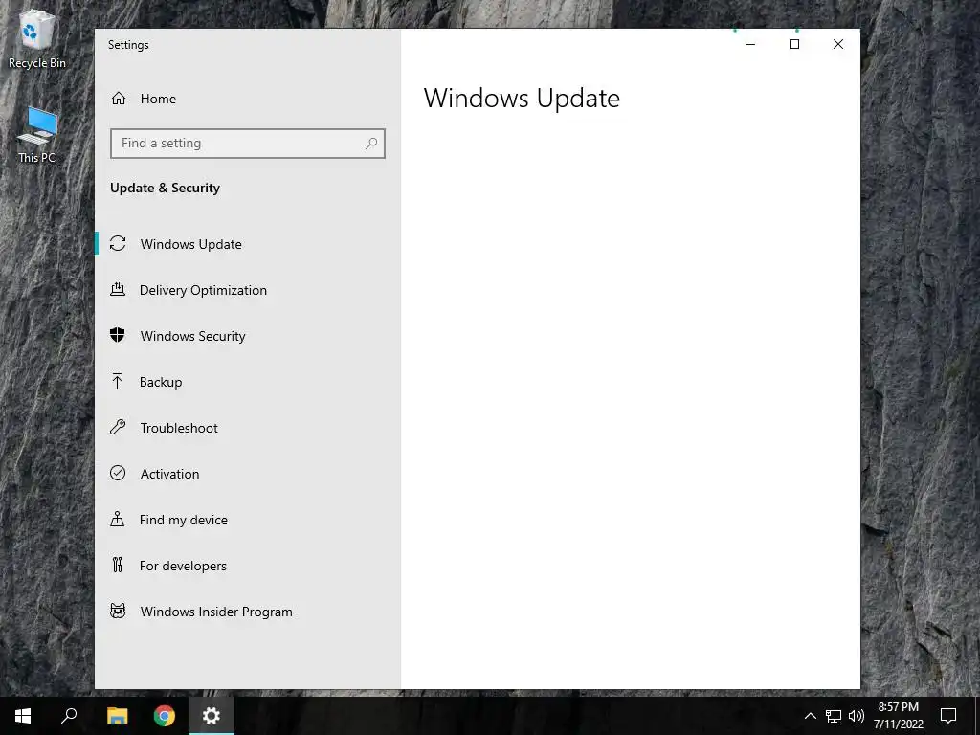This screenshot has height=735, width=980.
Task: Open the notification action center
Action: click(x=948, y=716)
